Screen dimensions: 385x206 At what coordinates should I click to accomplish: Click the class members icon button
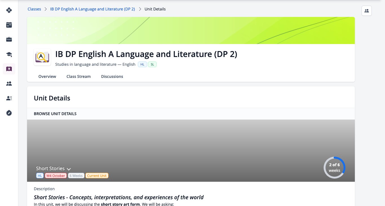coord(367,11)
